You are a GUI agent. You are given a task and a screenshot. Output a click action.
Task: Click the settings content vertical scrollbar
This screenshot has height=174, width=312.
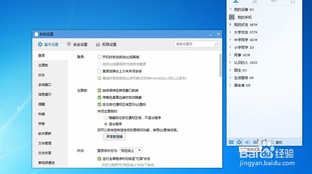point(221,65)
